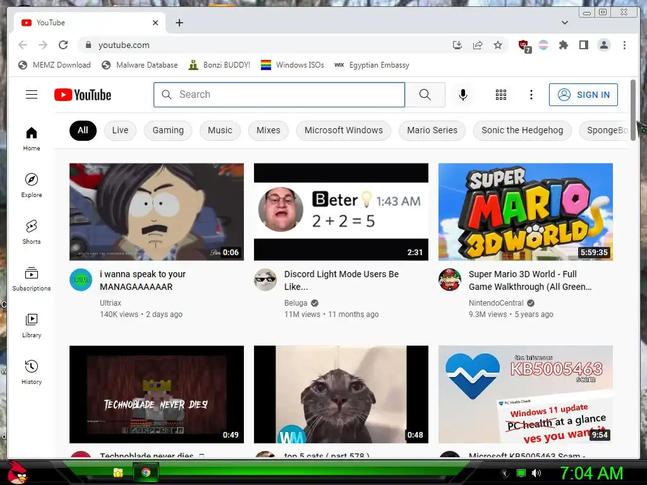Expand the tab search chevron dropdown

pyautogui.click(x=564, y=23)
